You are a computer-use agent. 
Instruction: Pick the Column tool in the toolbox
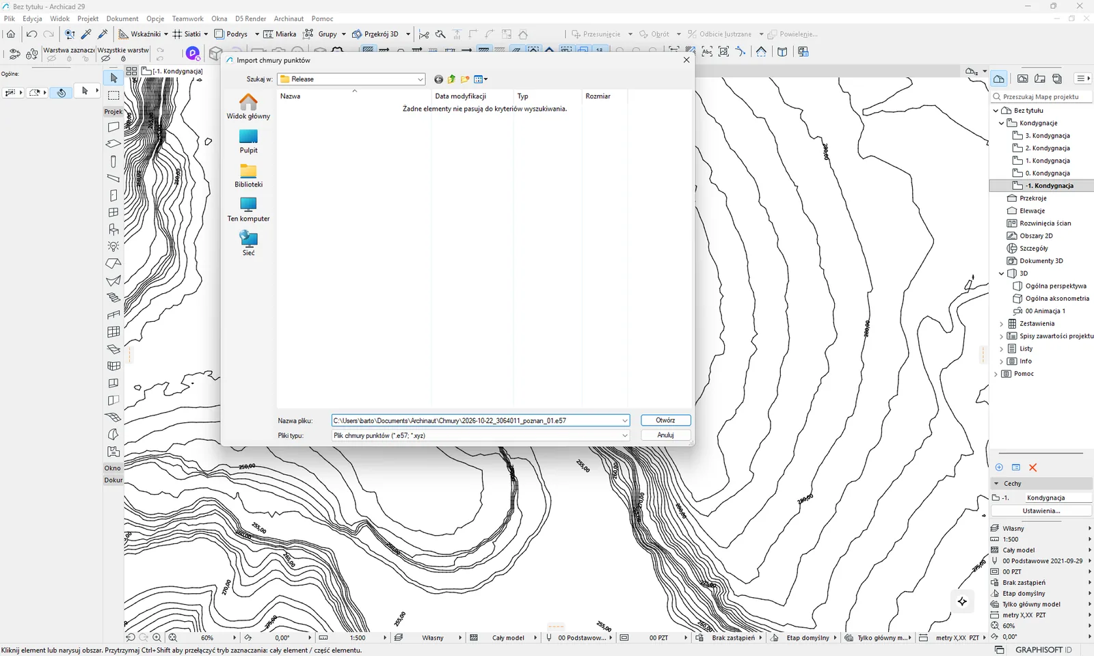pos(114,161)
